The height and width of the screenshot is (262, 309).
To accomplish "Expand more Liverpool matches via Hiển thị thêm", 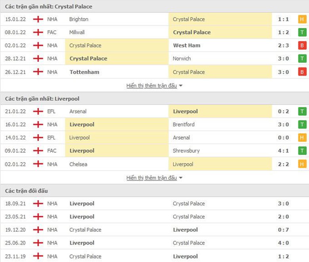I will click(152, 178).
